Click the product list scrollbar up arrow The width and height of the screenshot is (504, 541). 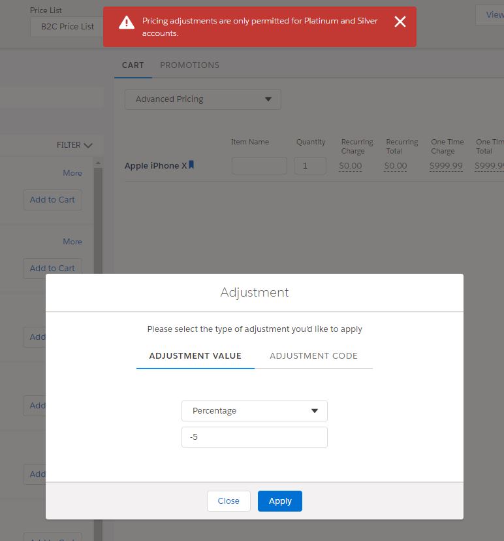(98, 163)
